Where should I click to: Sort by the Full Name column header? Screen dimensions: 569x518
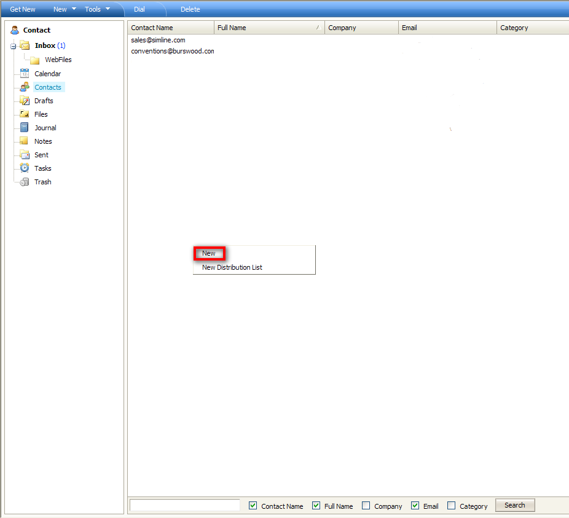tap(269, 28)
